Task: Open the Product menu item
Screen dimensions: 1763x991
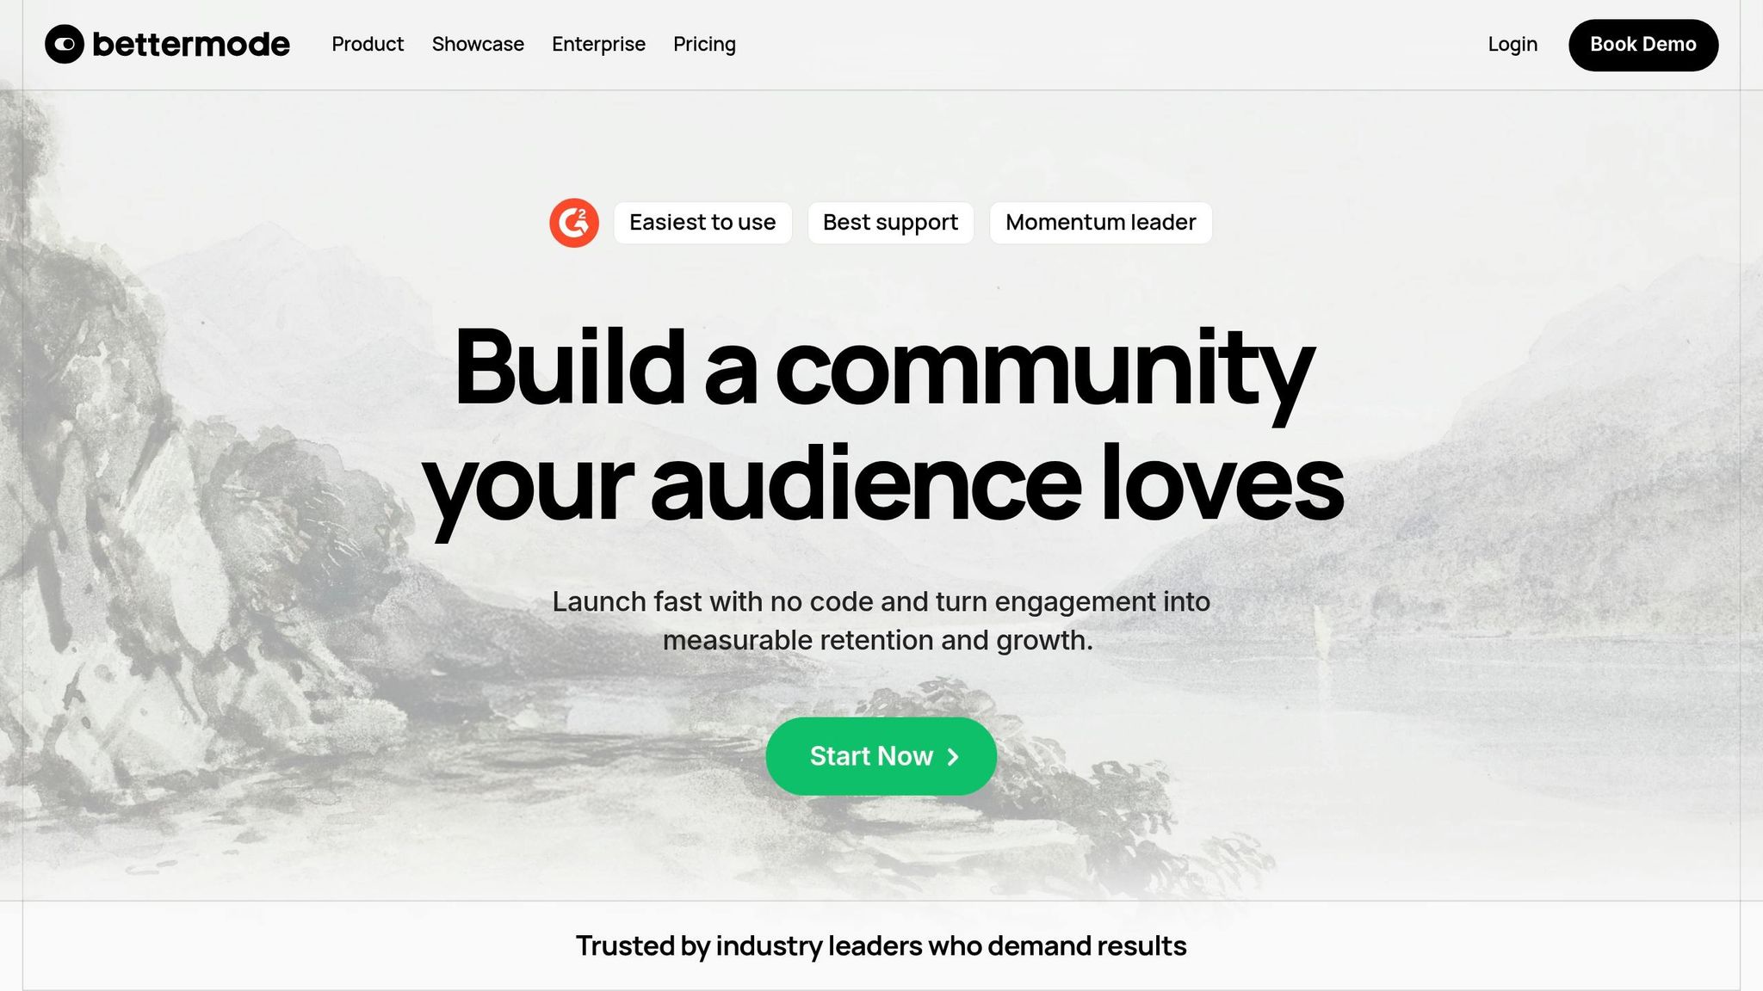Action: [368, 44]
